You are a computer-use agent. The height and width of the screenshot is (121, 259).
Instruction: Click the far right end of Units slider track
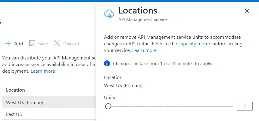point(232,106)
